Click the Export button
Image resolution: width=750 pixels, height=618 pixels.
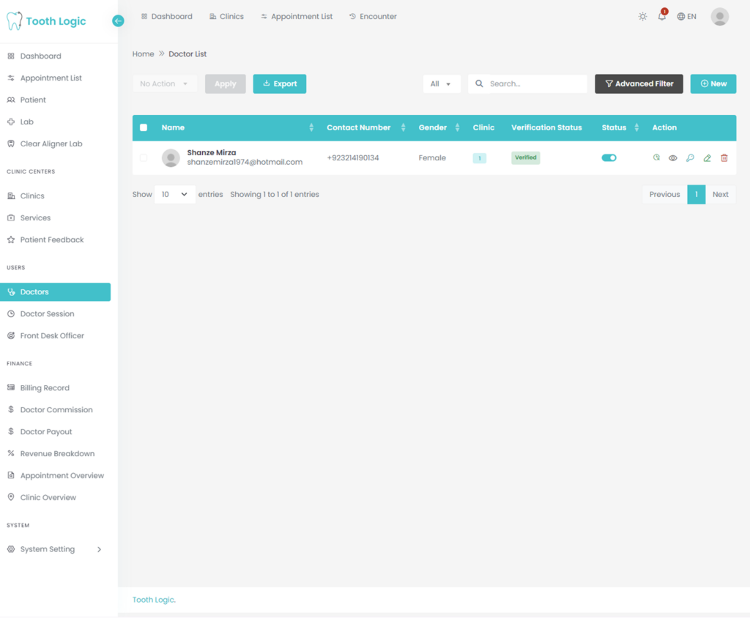click(279, 83)
